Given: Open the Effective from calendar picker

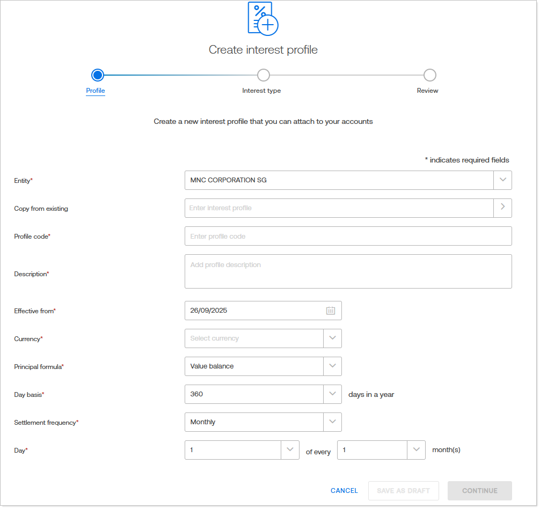Looking at the screenshot, I should (331, 311).
